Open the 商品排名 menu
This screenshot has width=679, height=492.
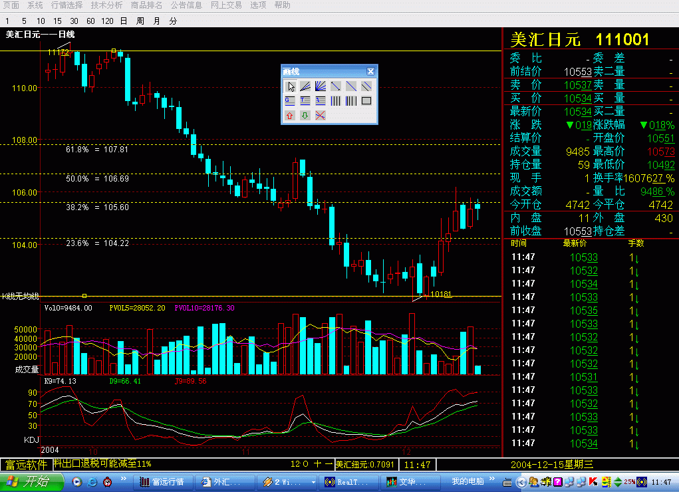146,5
